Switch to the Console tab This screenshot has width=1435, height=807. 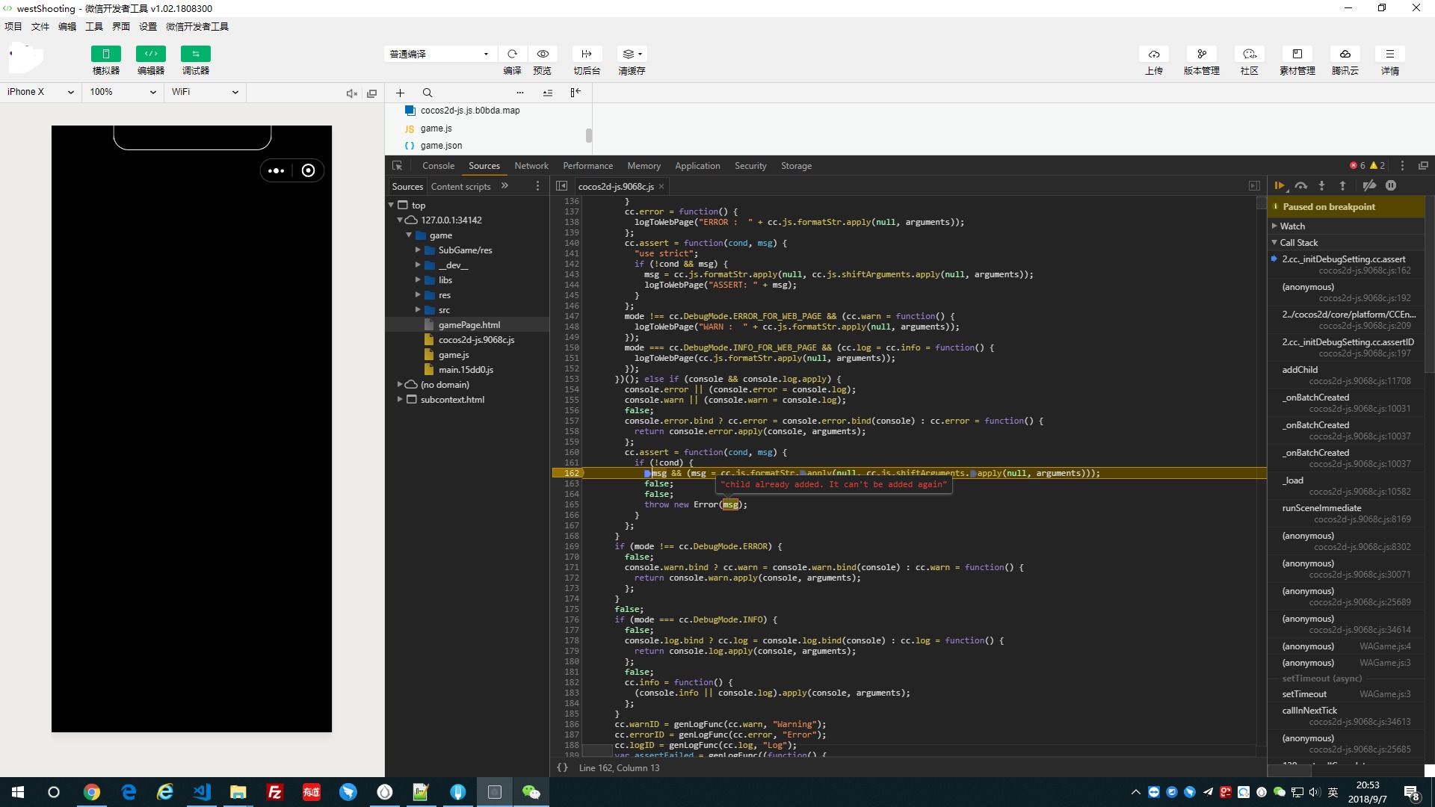pyautogui.click(x=438, y=166)
